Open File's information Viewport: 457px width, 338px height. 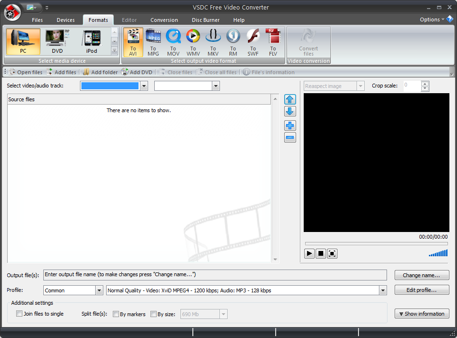click(268, 72)
